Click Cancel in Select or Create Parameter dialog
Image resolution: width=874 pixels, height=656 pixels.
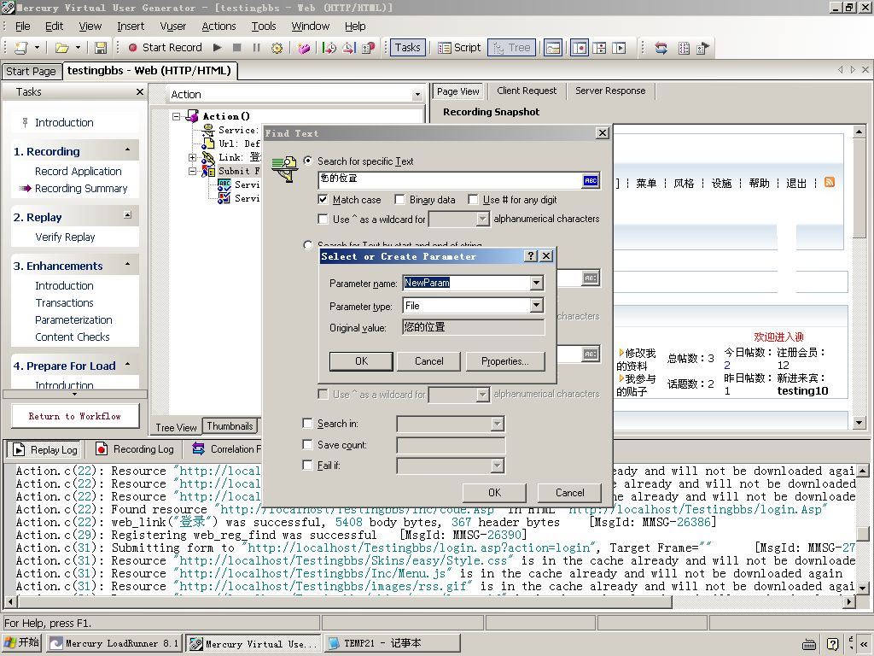click(x=428, y=361)
